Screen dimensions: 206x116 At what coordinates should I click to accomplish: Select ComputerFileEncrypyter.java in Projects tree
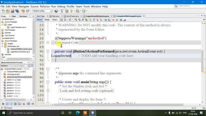tap(21, 49)
